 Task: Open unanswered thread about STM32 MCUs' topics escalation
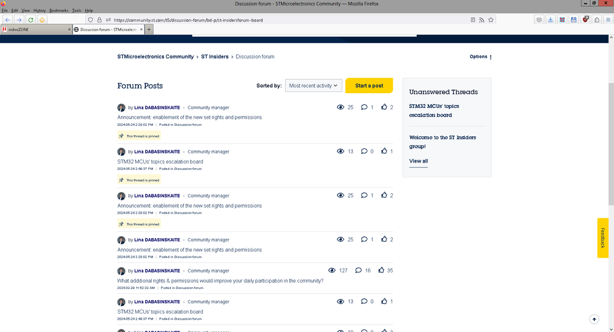(x=434, y=110)
